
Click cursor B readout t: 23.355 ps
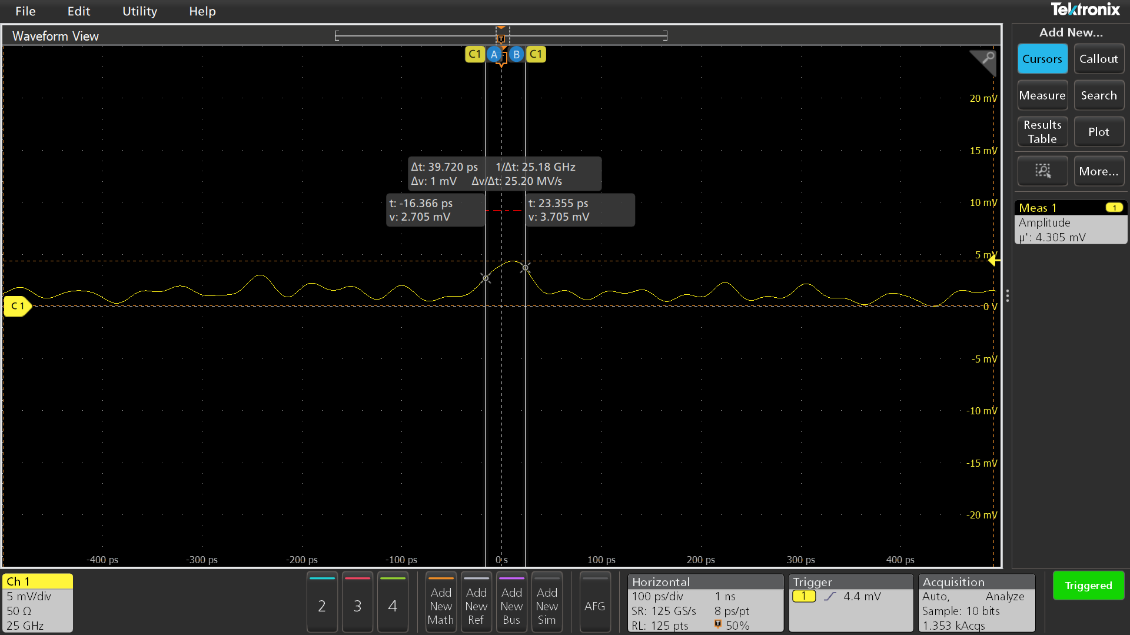click(580, 210)
